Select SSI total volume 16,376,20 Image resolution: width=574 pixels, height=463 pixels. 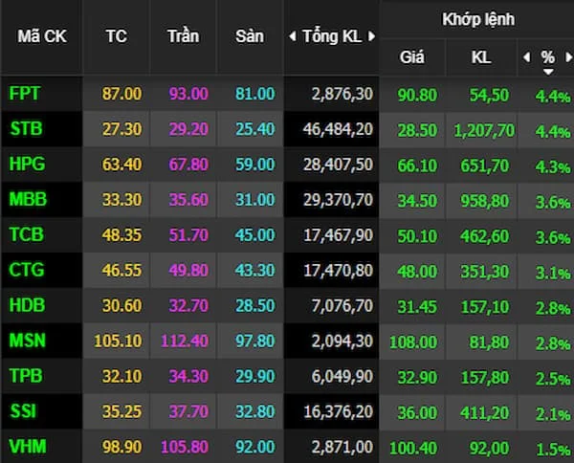[x=338, y=412]
